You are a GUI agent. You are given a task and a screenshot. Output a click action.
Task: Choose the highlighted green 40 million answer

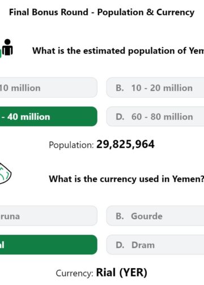(x=49, y=116)
